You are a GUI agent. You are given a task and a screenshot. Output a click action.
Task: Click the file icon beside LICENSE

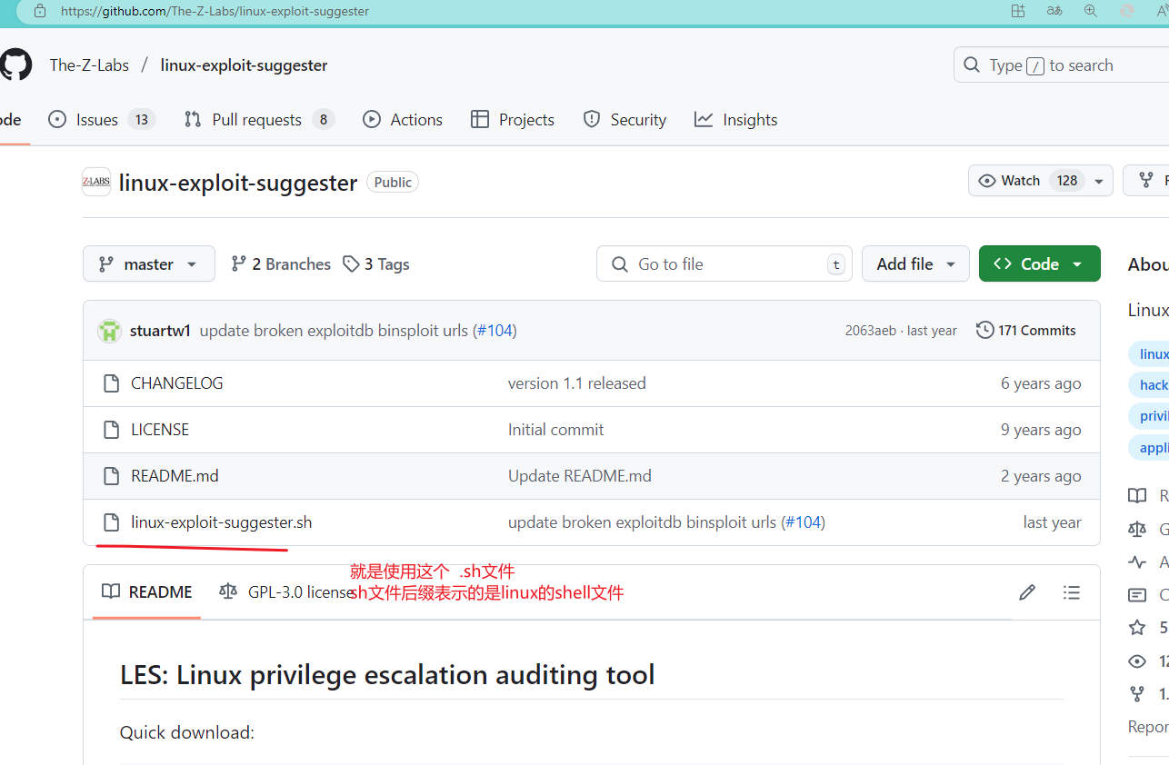pyautogui.click(x=111, y=430)
